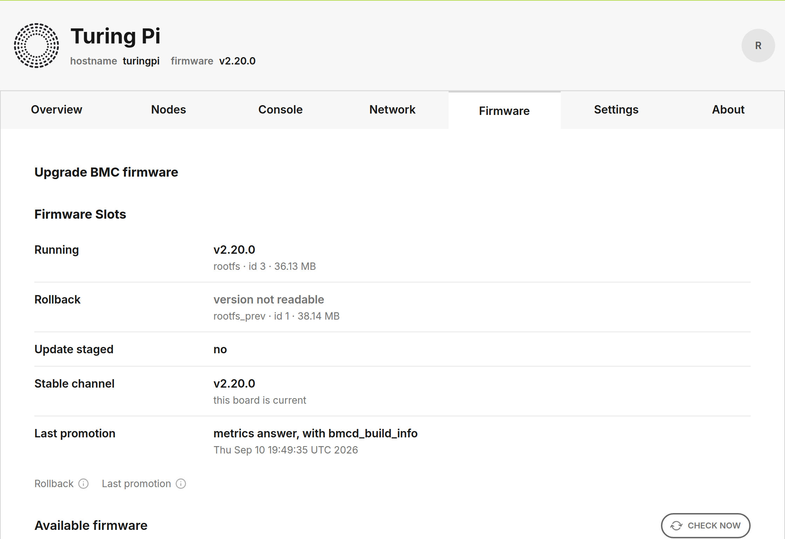Click 'metrics answer, with bmcd_build_info' text
Screen dimensions: 785x539
(315, 434)
